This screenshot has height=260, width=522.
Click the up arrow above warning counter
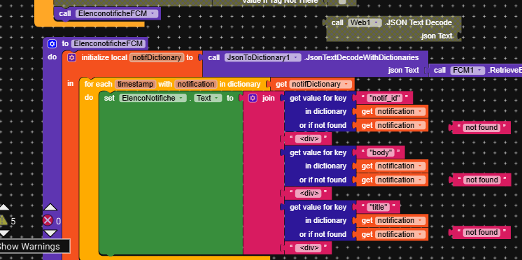pyautogui.click(x=3, y=208)
